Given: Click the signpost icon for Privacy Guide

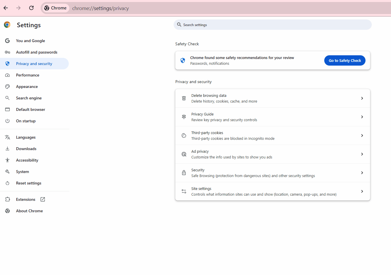Looking at the screenshot, I should click(x=184, y=117).
